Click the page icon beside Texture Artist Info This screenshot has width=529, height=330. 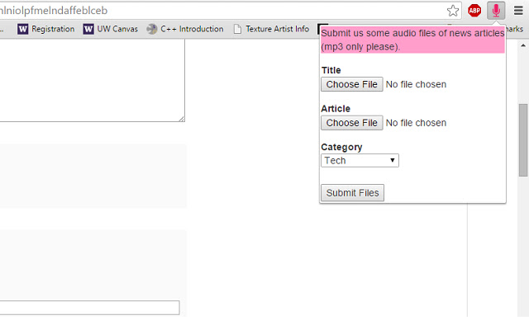tap(237, 29)
